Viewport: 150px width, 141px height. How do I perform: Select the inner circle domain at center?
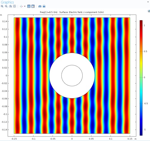pos(72,76)
